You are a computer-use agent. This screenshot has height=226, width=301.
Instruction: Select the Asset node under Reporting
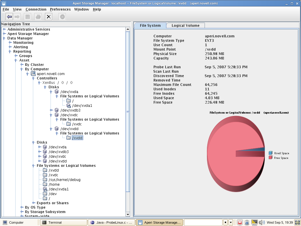(x=24, y=60)
